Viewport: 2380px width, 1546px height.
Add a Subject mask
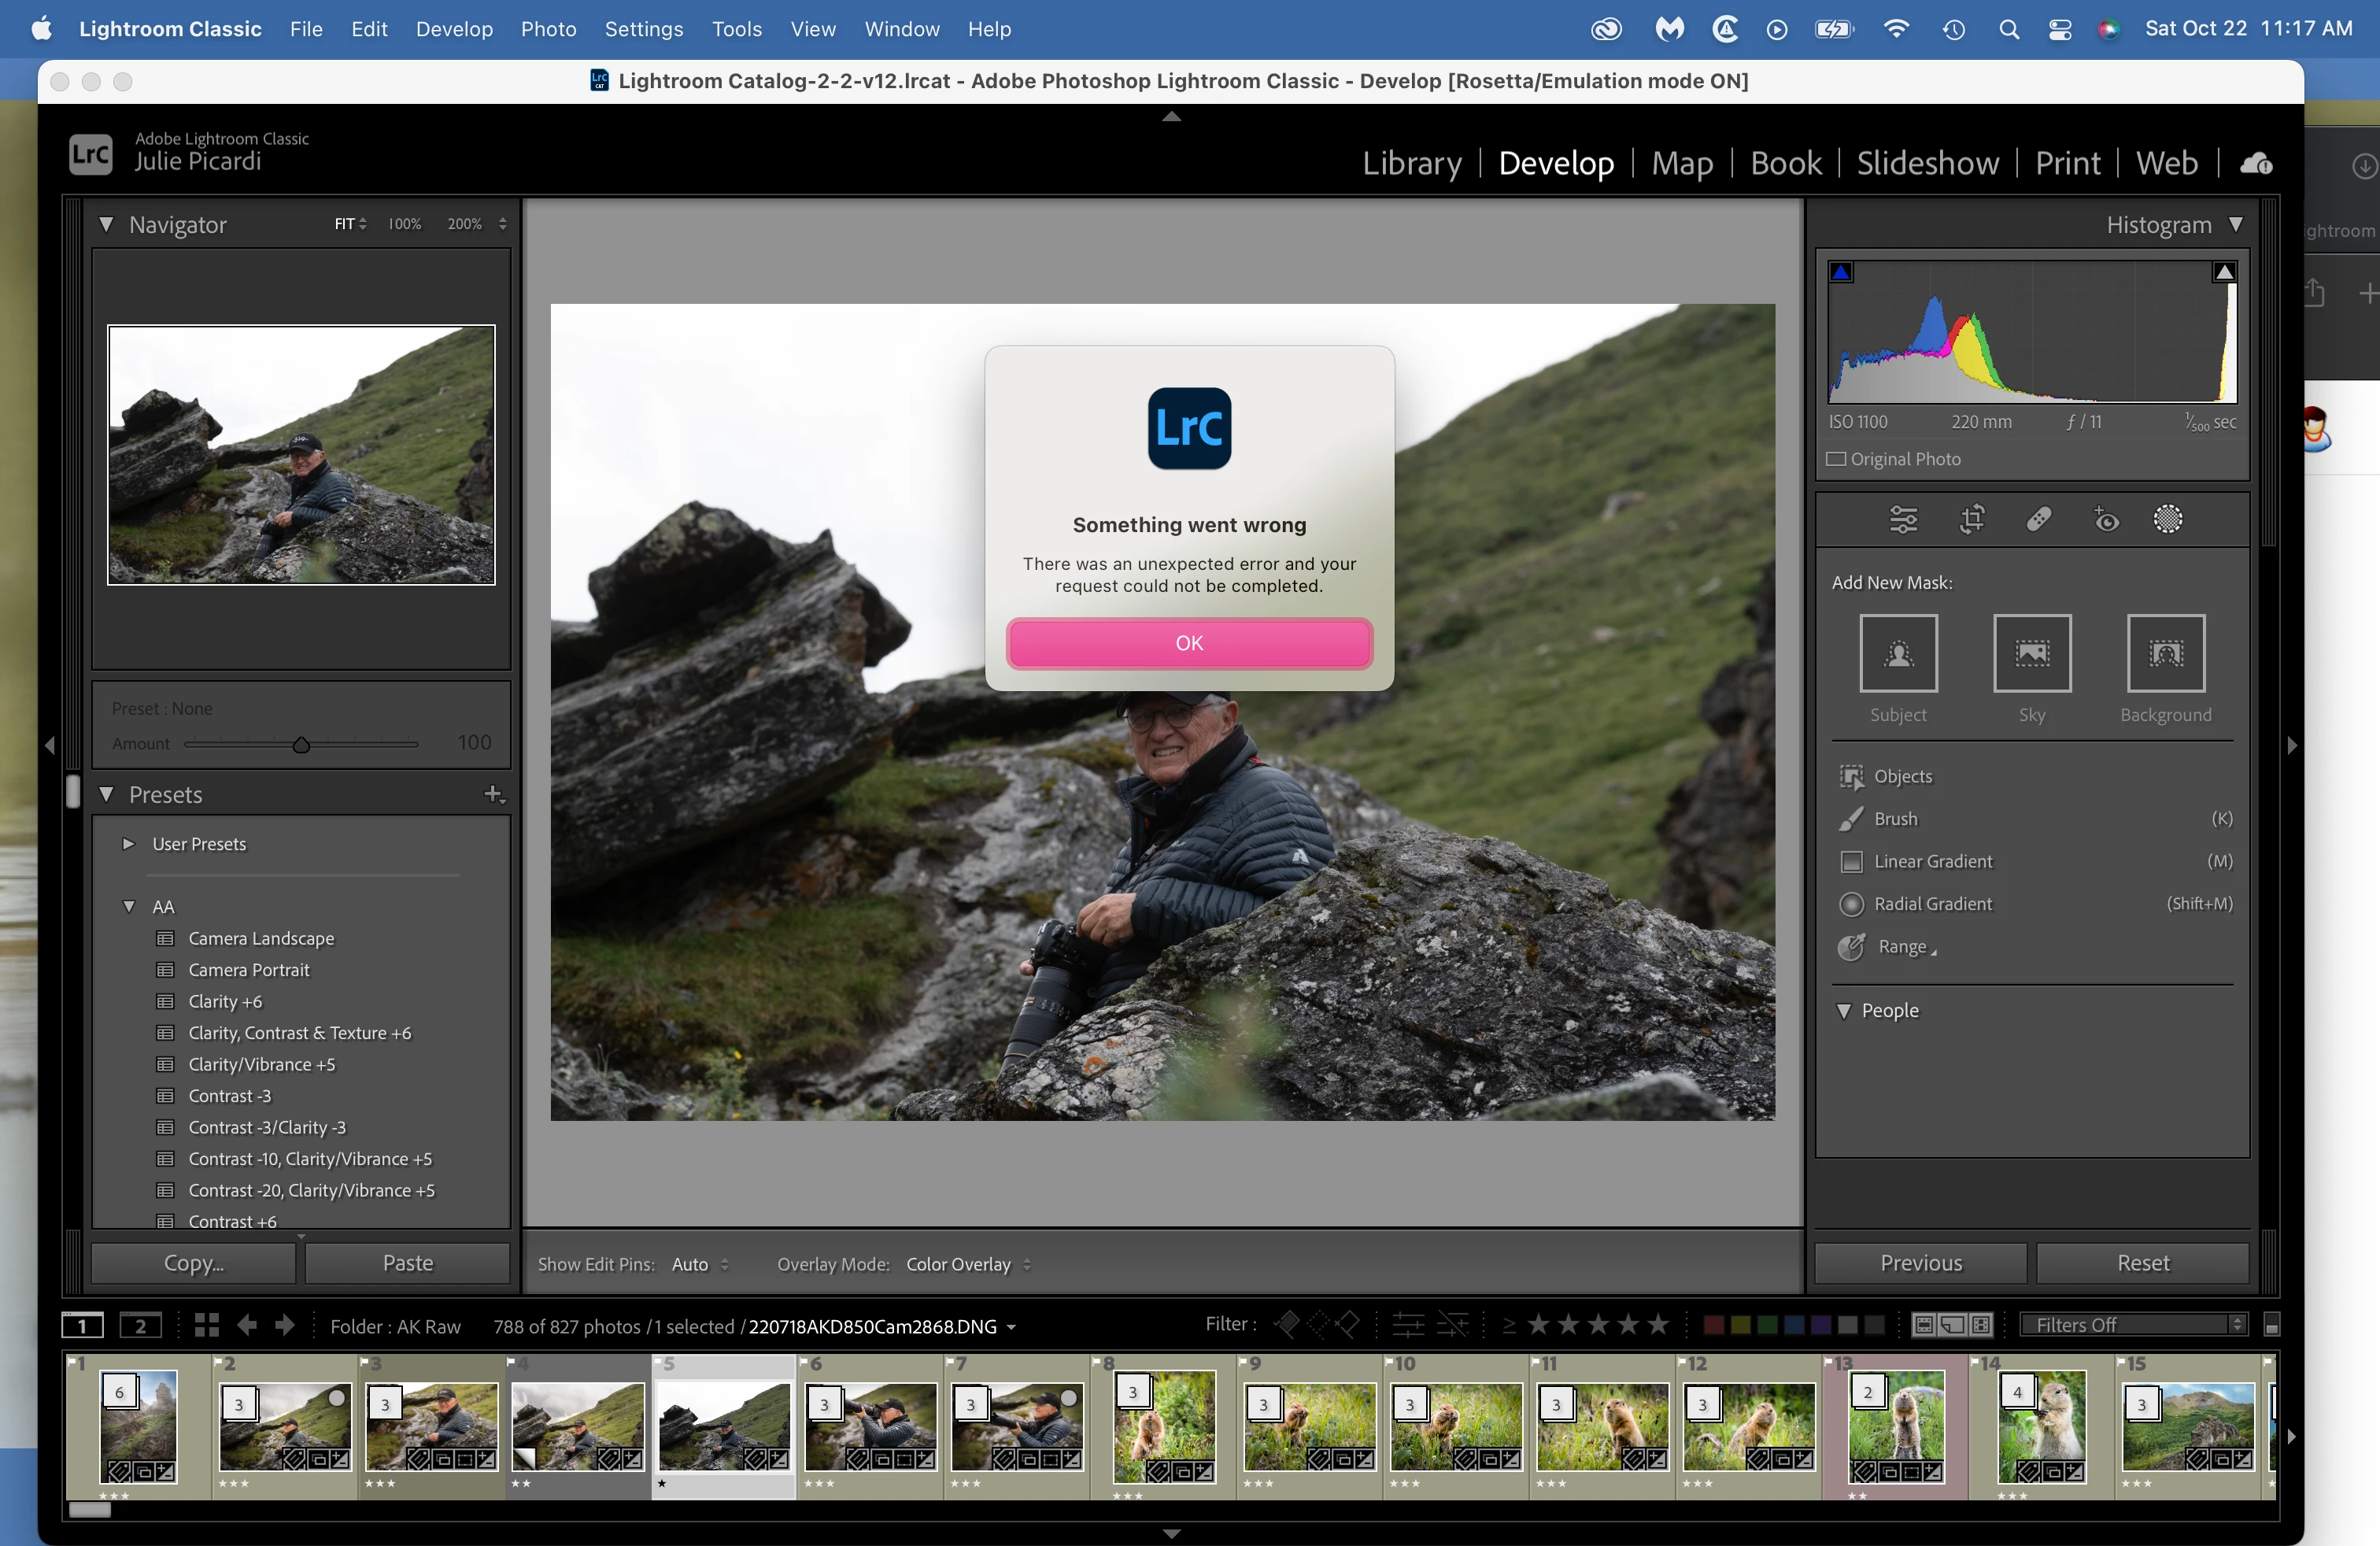coord(1897,653)
